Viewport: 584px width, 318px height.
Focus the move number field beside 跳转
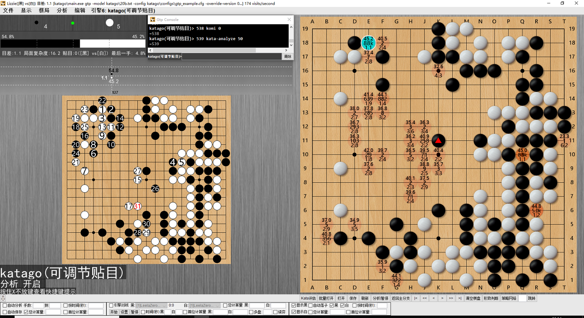[x=522, y=298]
